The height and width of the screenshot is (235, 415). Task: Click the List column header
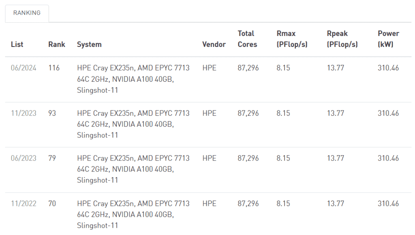(17, 44)
